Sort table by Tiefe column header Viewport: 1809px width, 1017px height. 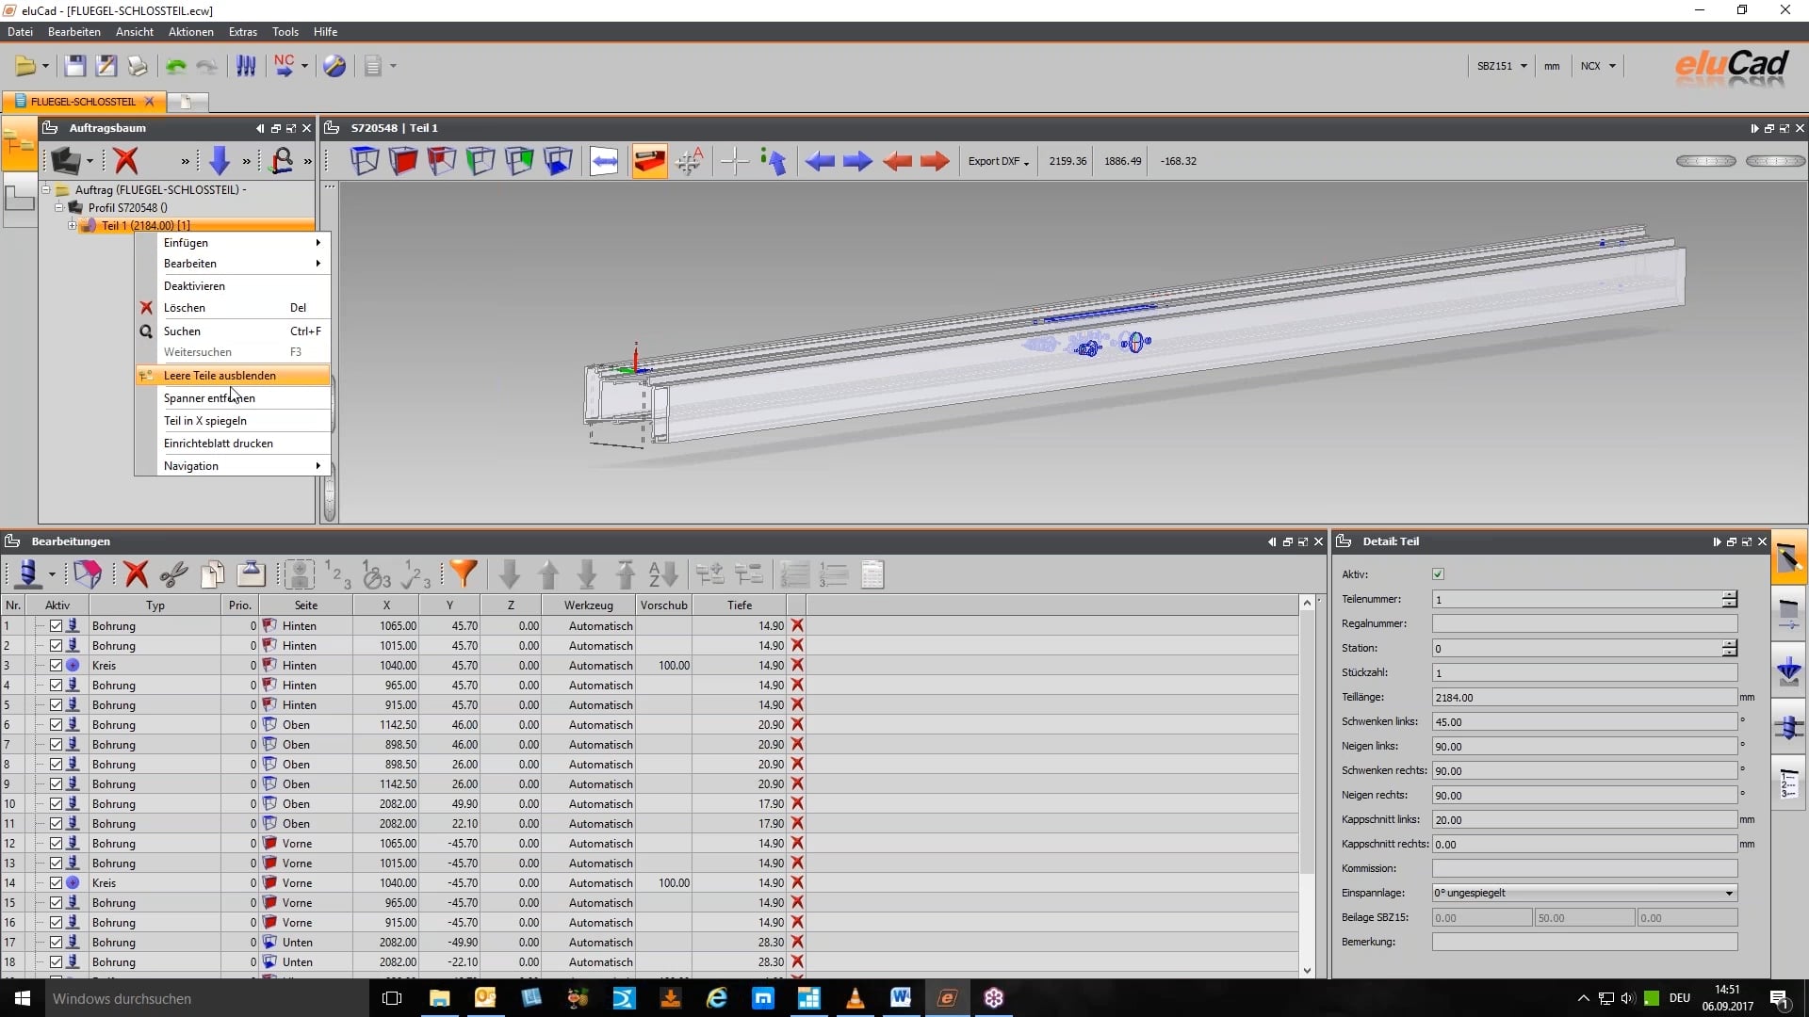pos(740,605)
